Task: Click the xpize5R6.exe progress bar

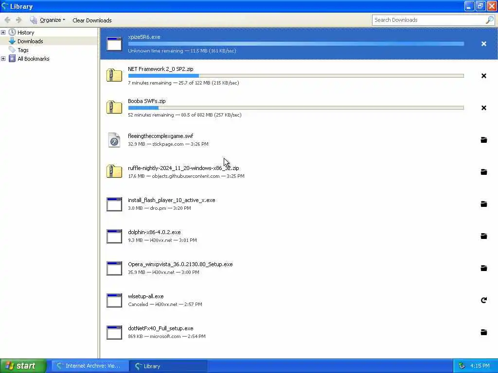Action: (296, 44)
